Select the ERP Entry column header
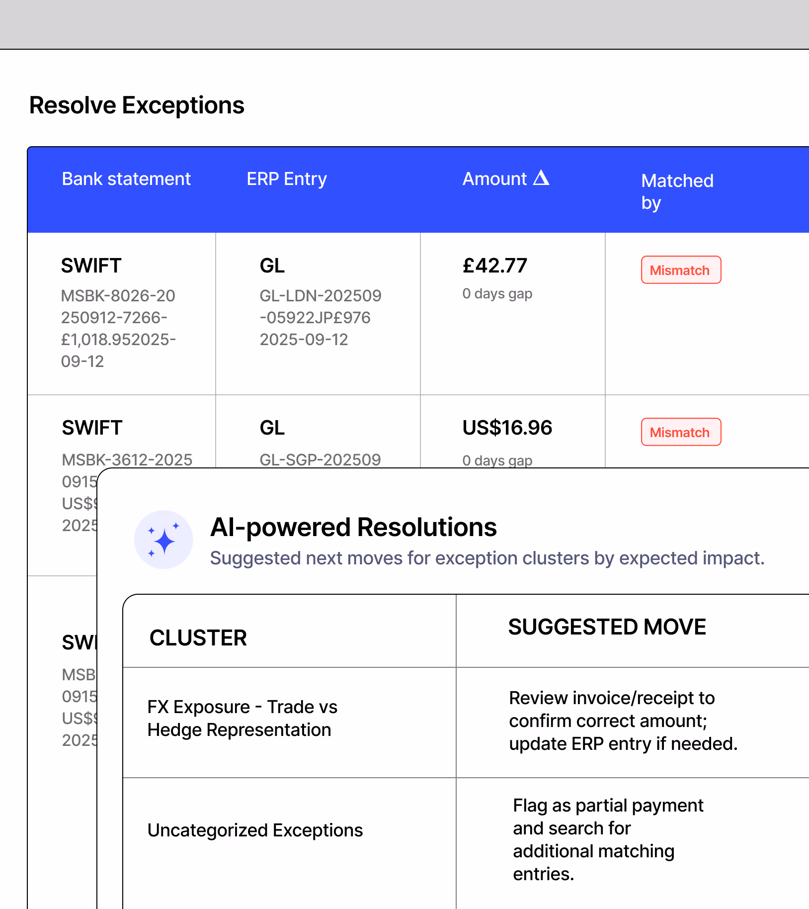The image size is (809, 909). (287, 179)
